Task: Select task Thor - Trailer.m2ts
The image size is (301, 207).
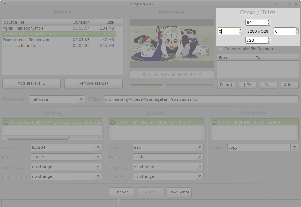Action: tap(59, 46)
